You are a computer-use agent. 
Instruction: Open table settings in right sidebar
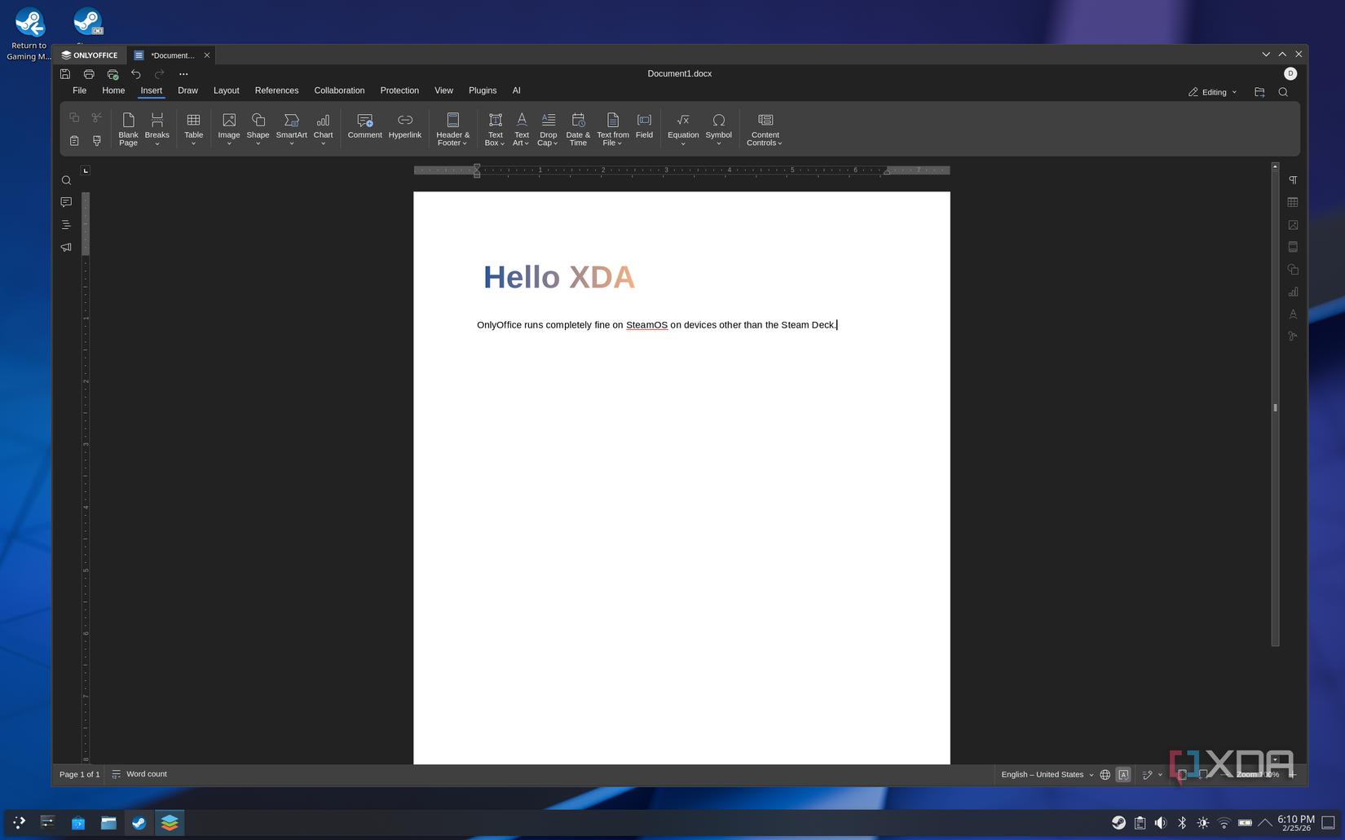click(x=1293, y=202)
